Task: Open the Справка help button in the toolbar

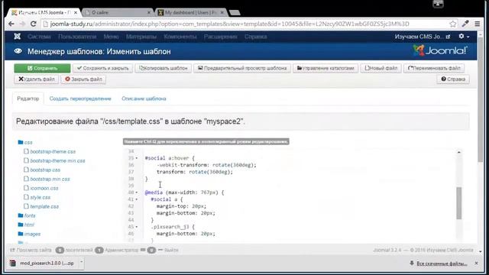Action: tap(453, 79)
